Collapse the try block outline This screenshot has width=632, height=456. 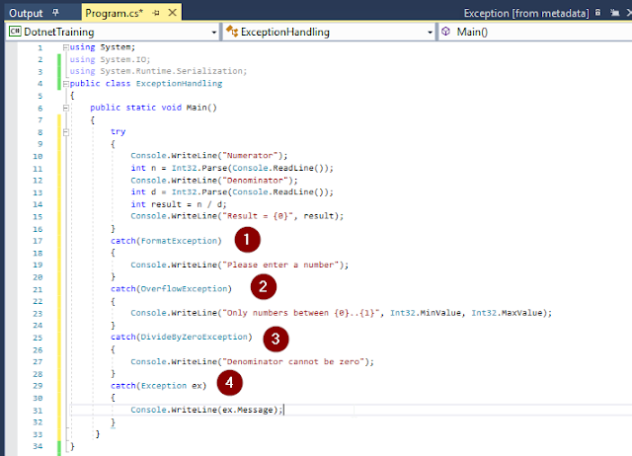65,132
